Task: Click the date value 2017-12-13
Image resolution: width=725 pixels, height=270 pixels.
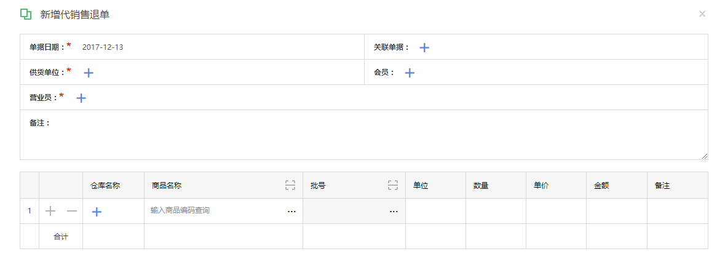Action: coord(103,47)
